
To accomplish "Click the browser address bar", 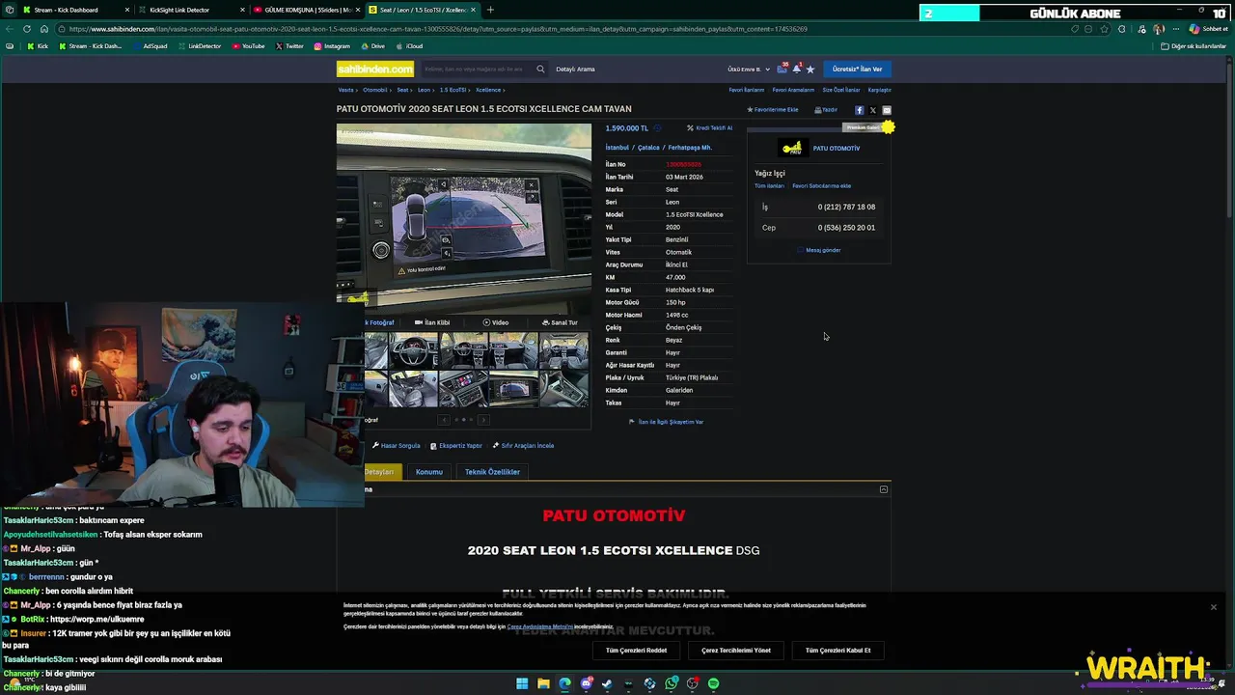I will 567,29.
